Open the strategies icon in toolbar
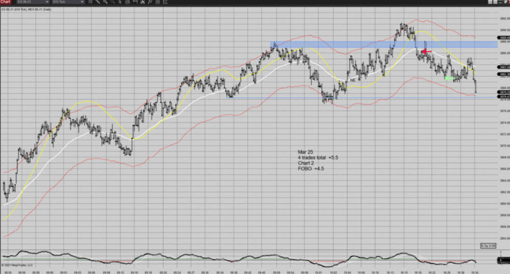This screenshot has width=510, height=274. 150,2
